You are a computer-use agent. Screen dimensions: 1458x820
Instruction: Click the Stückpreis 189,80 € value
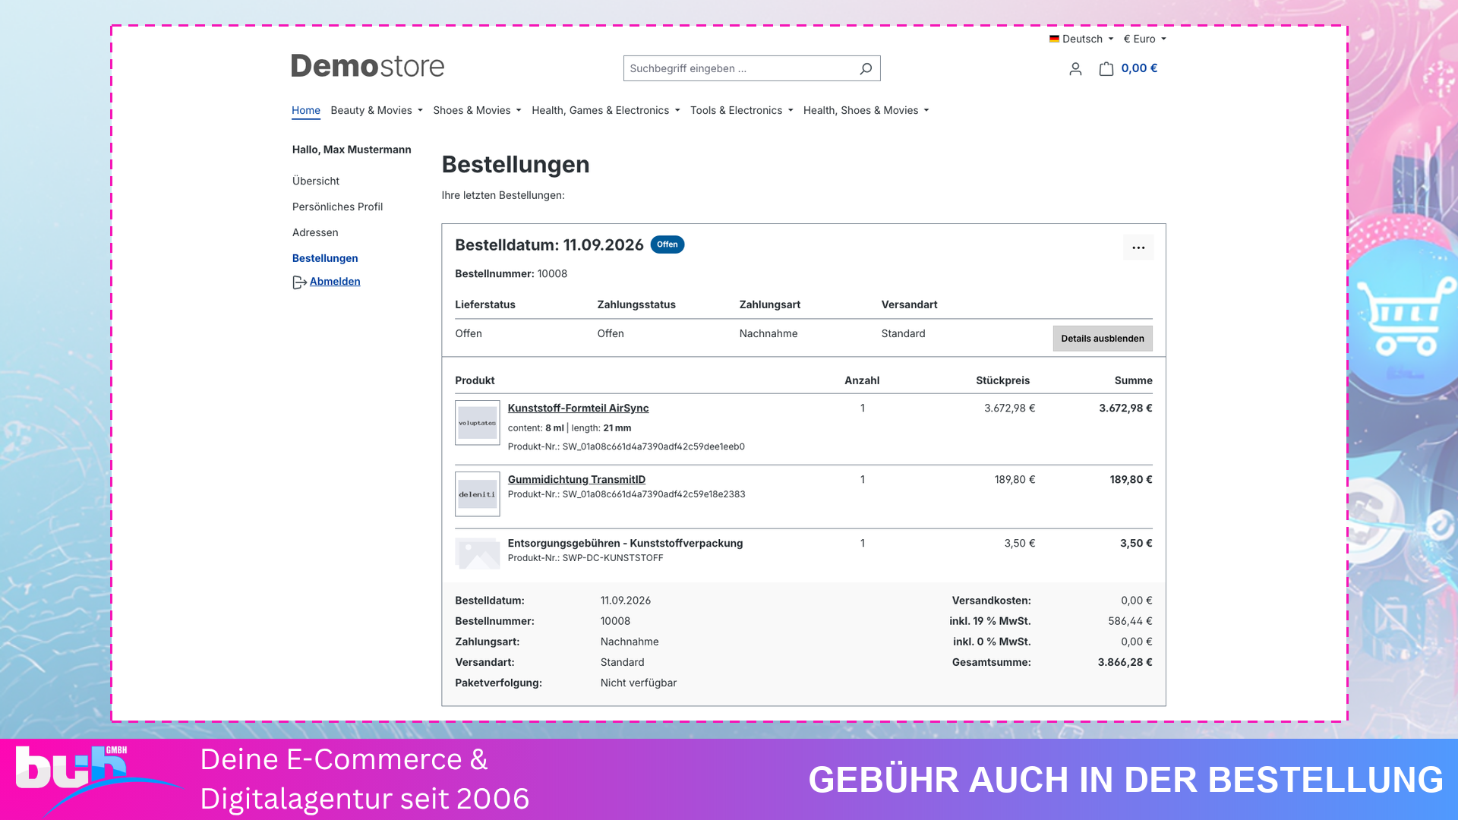[1015, 480]
